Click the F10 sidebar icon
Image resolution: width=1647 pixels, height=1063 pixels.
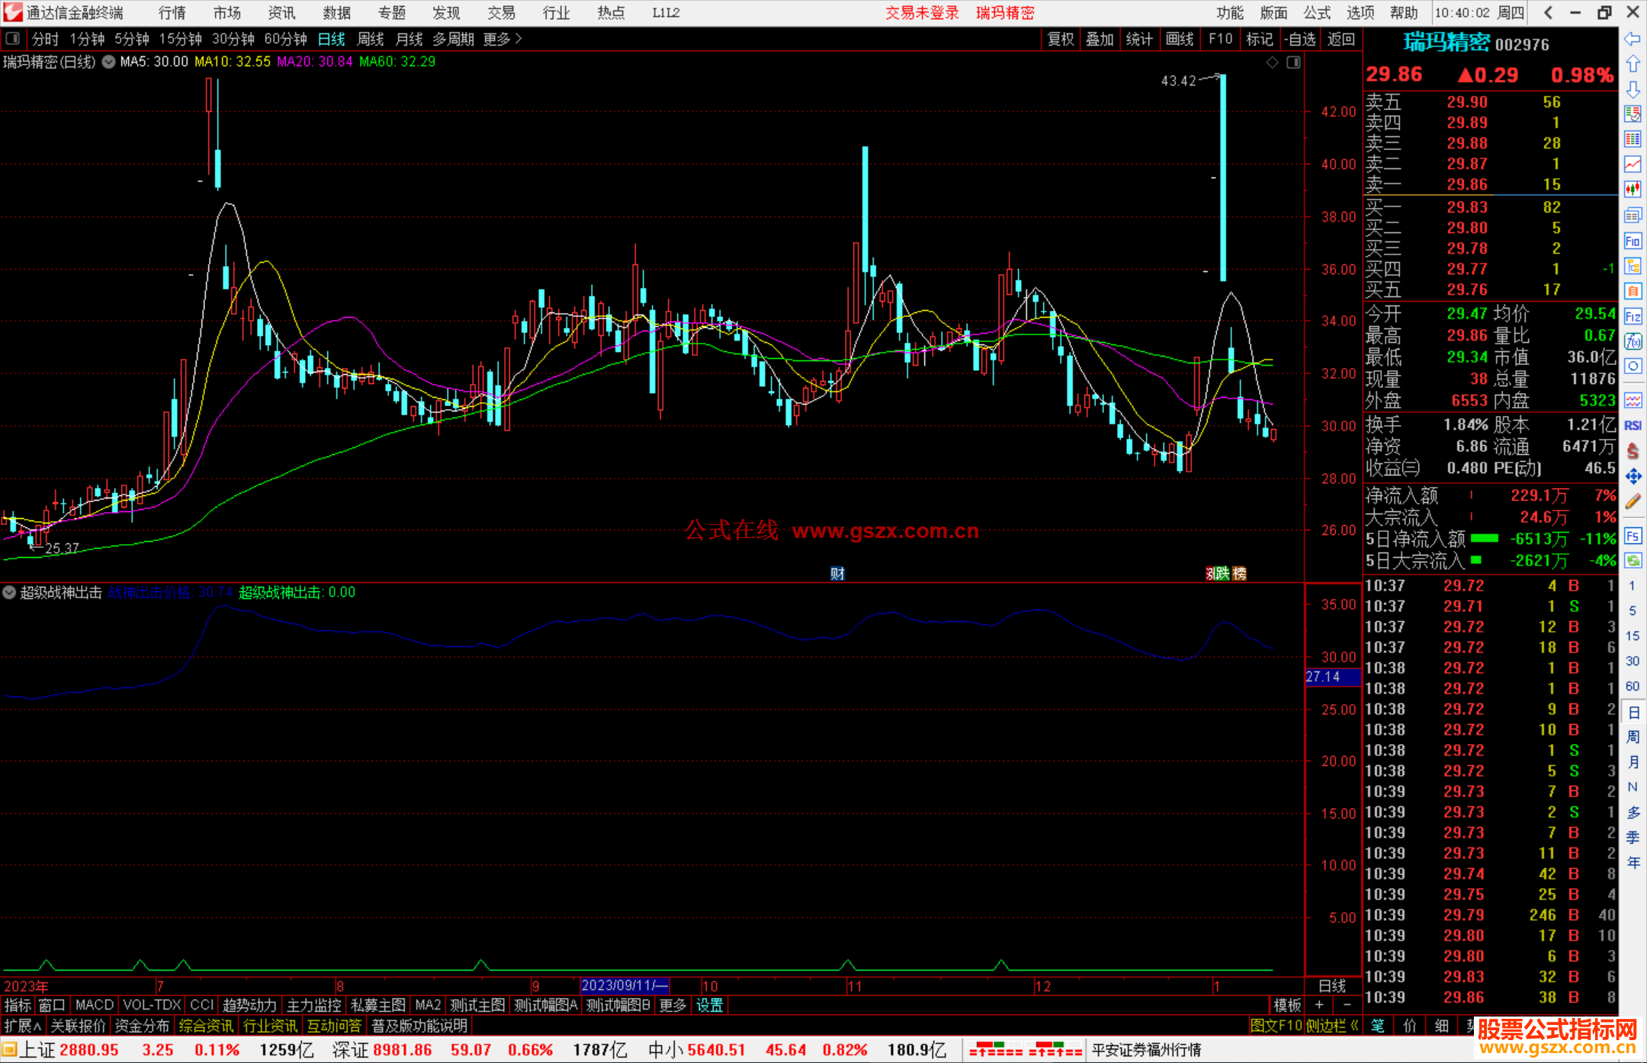point(1633,242)
